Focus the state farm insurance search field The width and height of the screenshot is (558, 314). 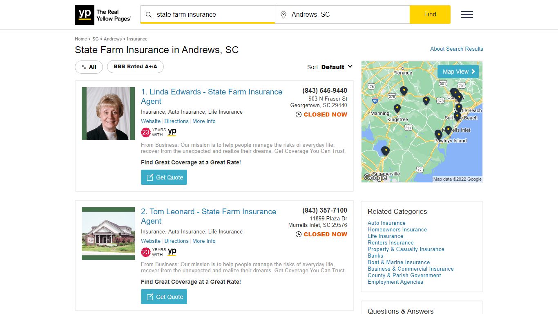click(x=208, y=15)
